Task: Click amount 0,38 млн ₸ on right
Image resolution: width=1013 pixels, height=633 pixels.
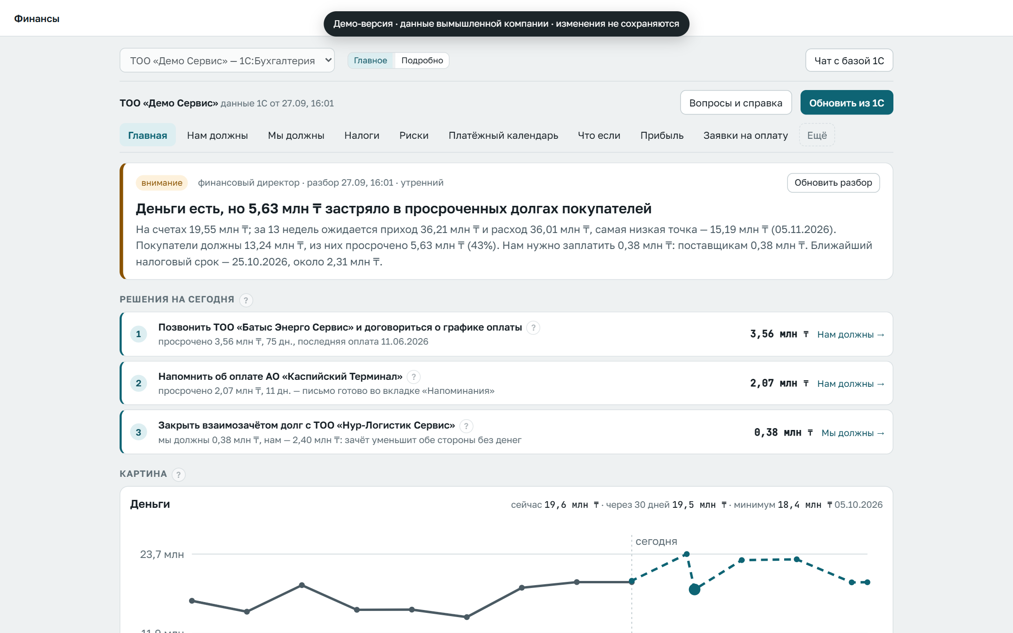Action: (x=784, y=432)
